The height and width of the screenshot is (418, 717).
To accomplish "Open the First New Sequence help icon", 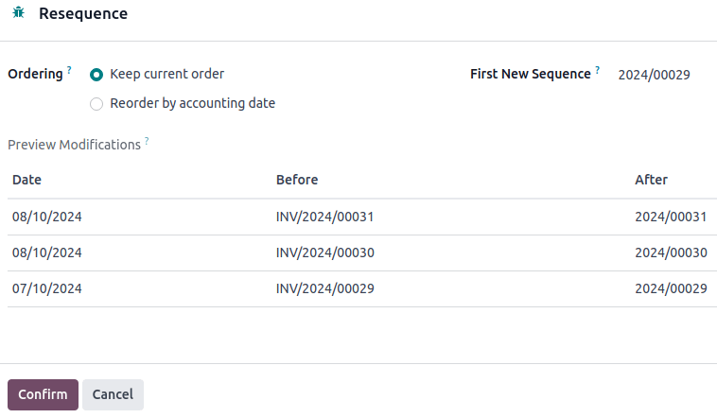I will (597, 70).
